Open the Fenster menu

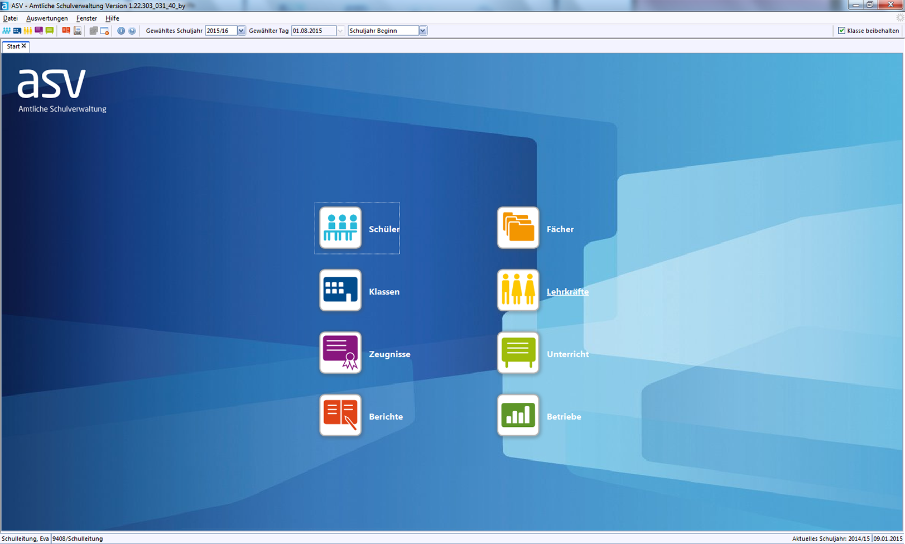pyautogui.click(x=86, y=18)
